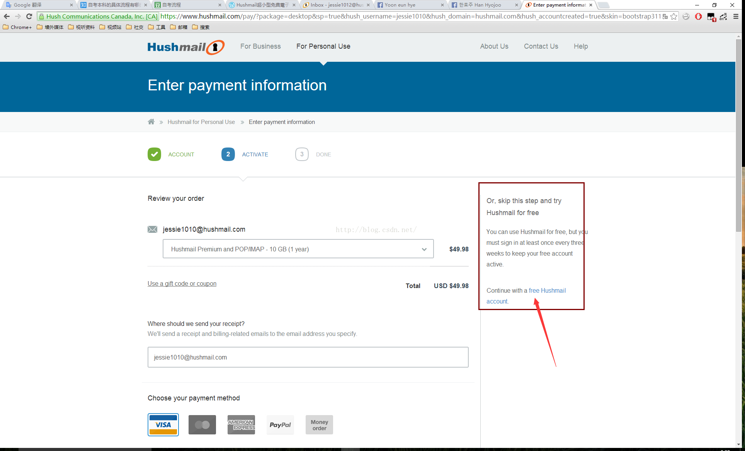Open the 视听资料 bookmarks folder

tap(82, 27)
